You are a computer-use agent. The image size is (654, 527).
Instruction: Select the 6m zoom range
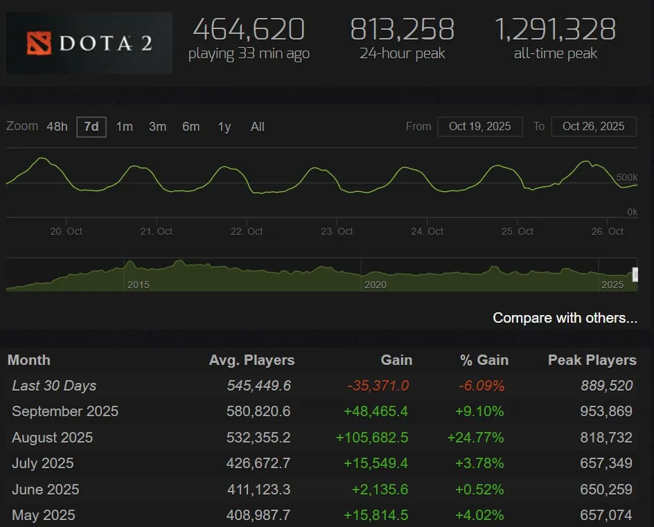(191, 127)
